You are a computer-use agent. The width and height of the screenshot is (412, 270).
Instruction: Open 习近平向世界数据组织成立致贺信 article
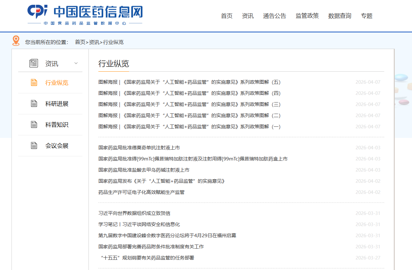(134, 213)
